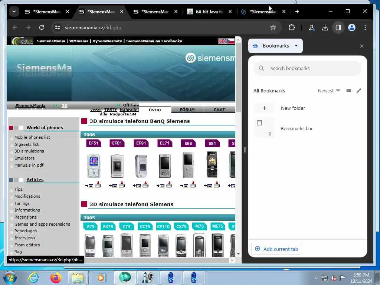This screenshot has width=380, height=285.
Task: Bookmark this page with star icon
Action: (x=273, y=27)
